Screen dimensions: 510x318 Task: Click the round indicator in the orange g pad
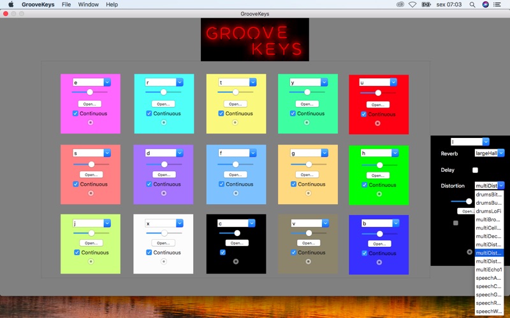tap(308, 193)
